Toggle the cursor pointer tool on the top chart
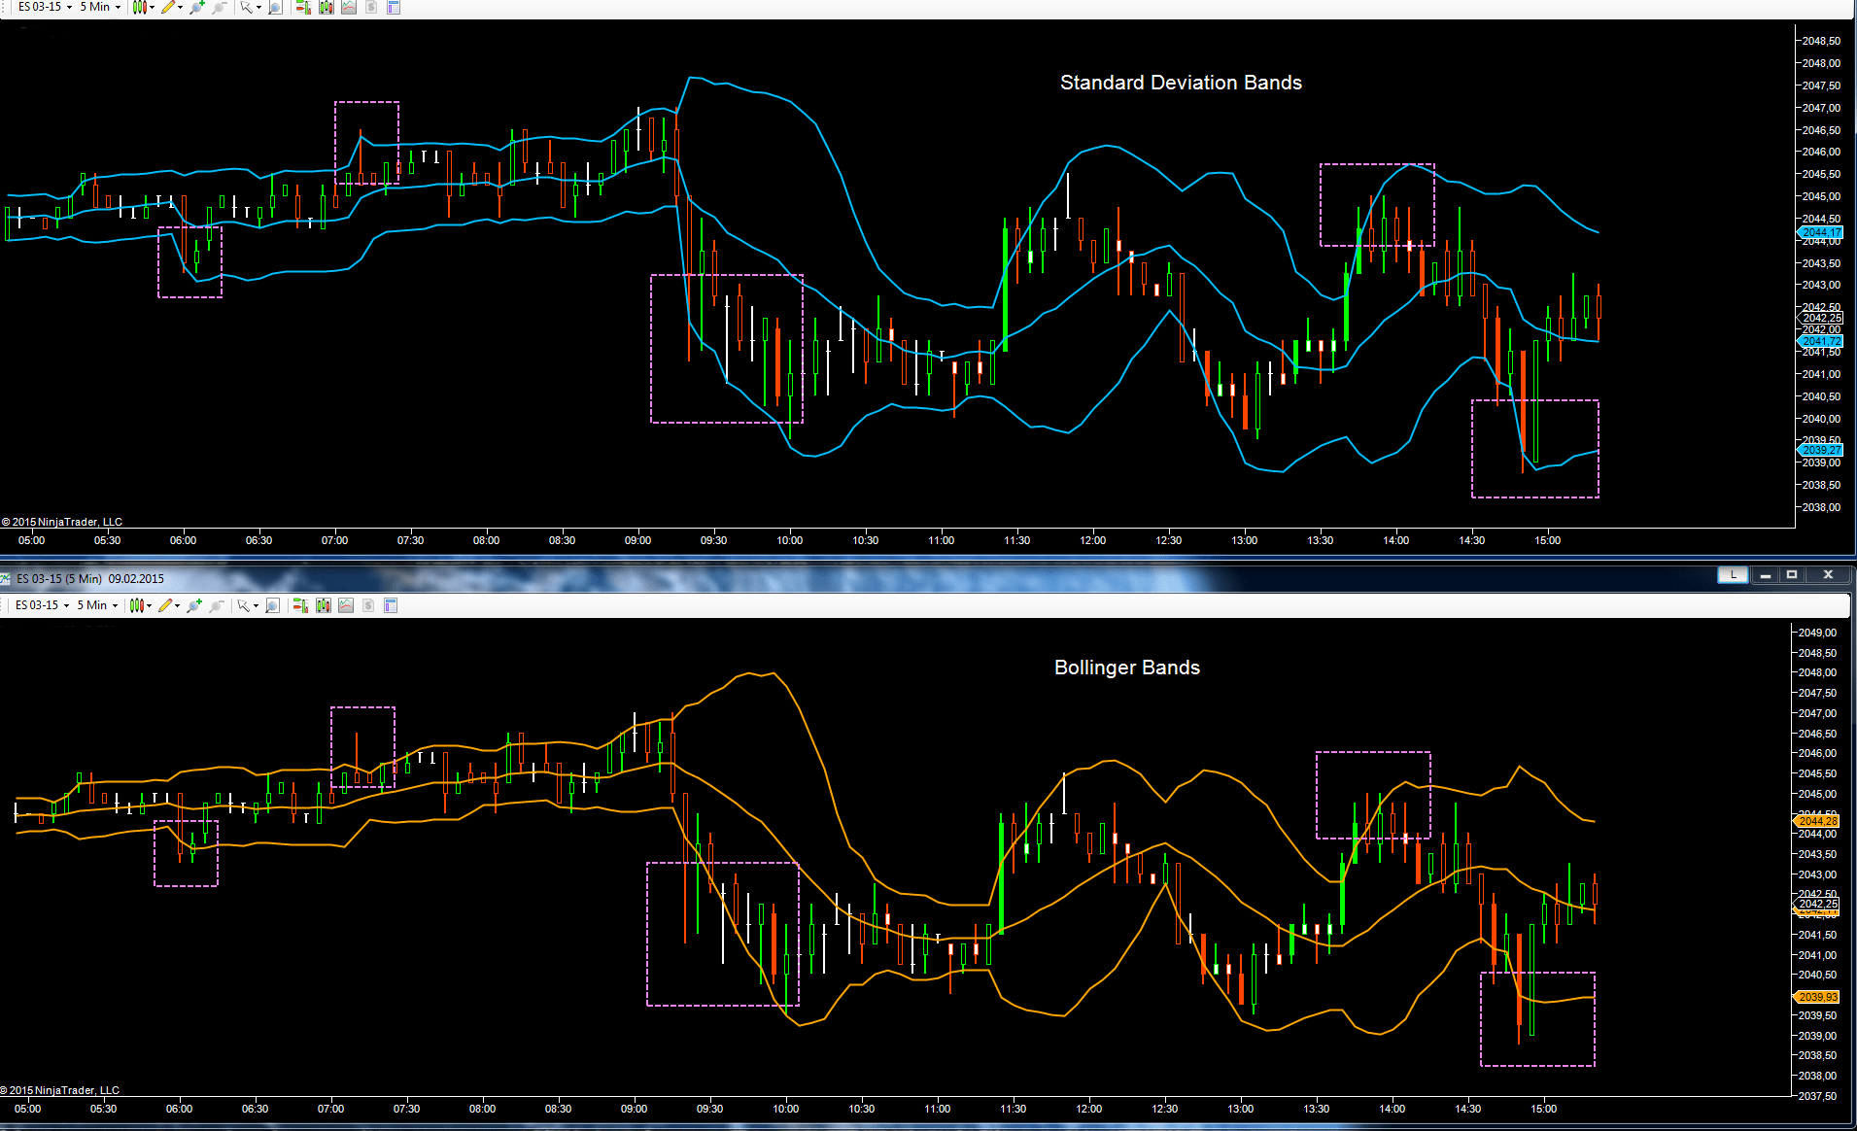The height and width of the screenshot is (1131, 1857). (245, 8)
